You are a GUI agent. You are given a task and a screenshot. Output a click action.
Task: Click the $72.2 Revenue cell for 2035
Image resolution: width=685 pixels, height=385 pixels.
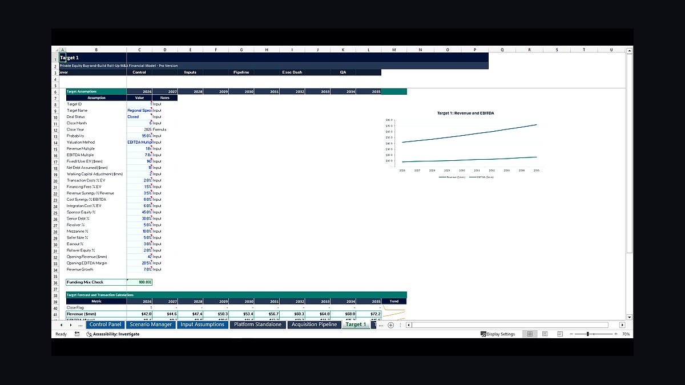click(x=369, y=314)
